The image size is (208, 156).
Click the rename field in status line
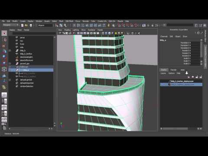pyautogui.click(x=180, y=25)
